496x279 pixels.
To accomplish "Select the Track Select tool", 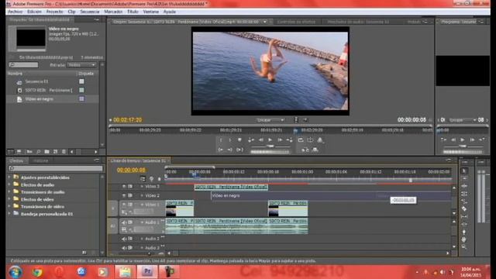I will click(x=464, y=178).
